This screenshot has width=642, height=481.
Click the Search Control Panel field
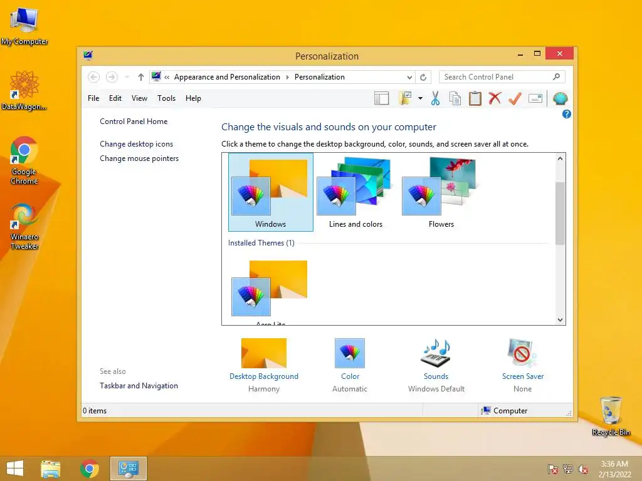tap(502, 77)
